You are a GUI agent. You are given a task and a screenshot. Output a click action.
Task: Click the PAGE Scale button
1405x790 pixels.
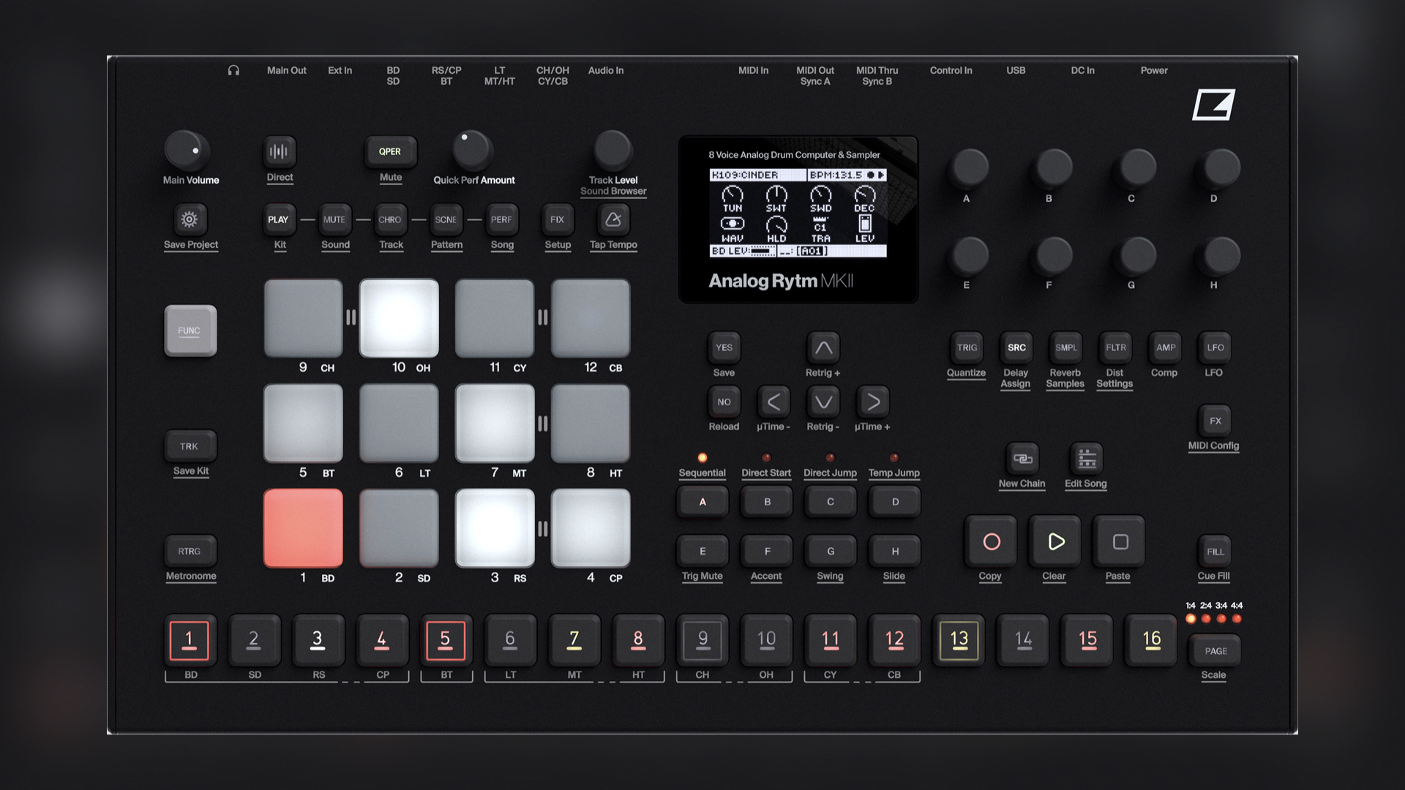(x=1215, y=651)
